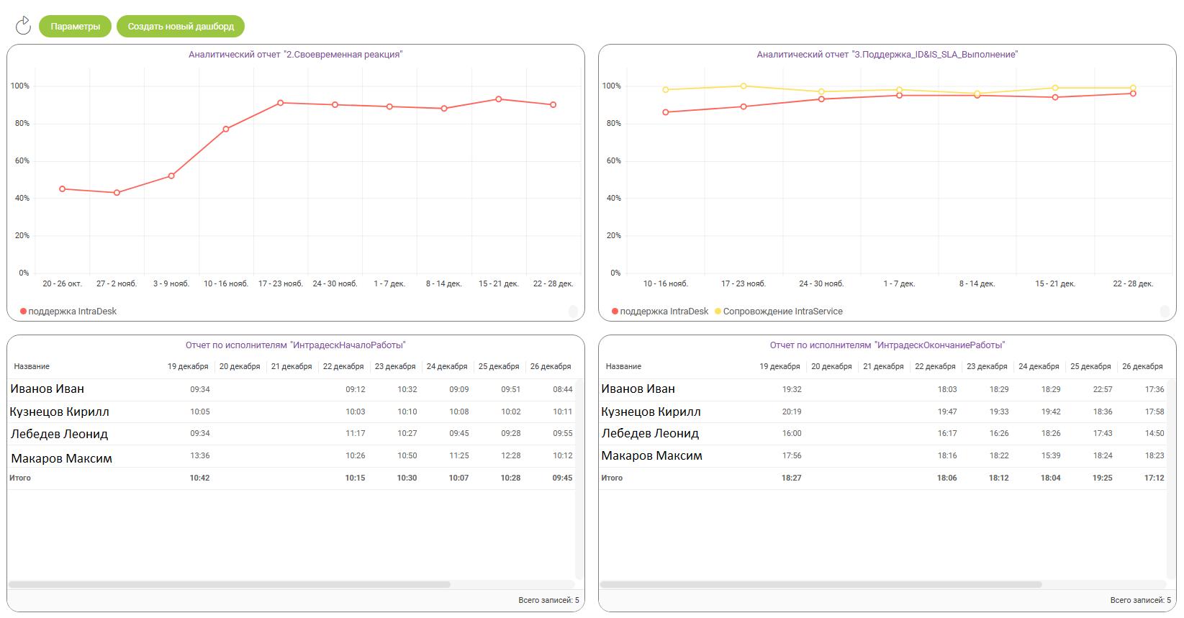
Task: Open report title "ИнтрадескНачалоРаботы"
Action: [295, 345]
